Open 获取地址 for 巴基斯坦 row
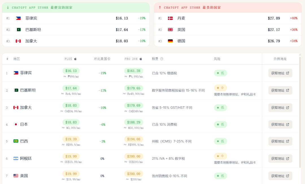305x184 pixels. point(280,90)
